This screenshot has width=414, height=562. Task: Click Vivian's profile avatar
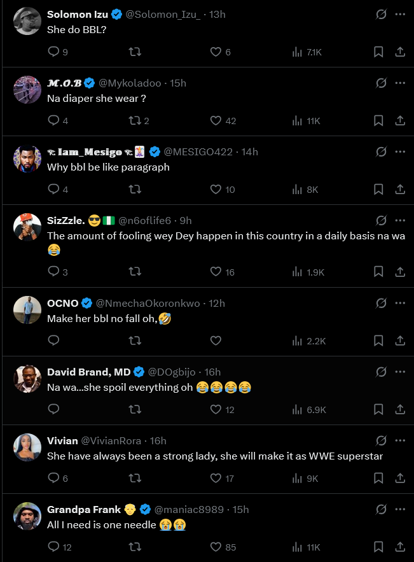27,447
